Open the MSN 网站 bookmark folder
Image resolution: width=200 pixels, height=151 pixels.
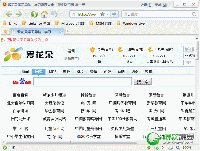[101, 23]
